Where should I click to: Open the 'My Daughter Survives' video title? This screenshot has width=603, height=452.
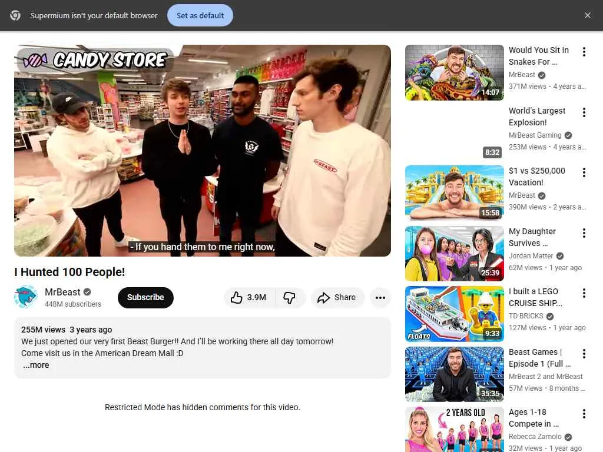(532, 237)
